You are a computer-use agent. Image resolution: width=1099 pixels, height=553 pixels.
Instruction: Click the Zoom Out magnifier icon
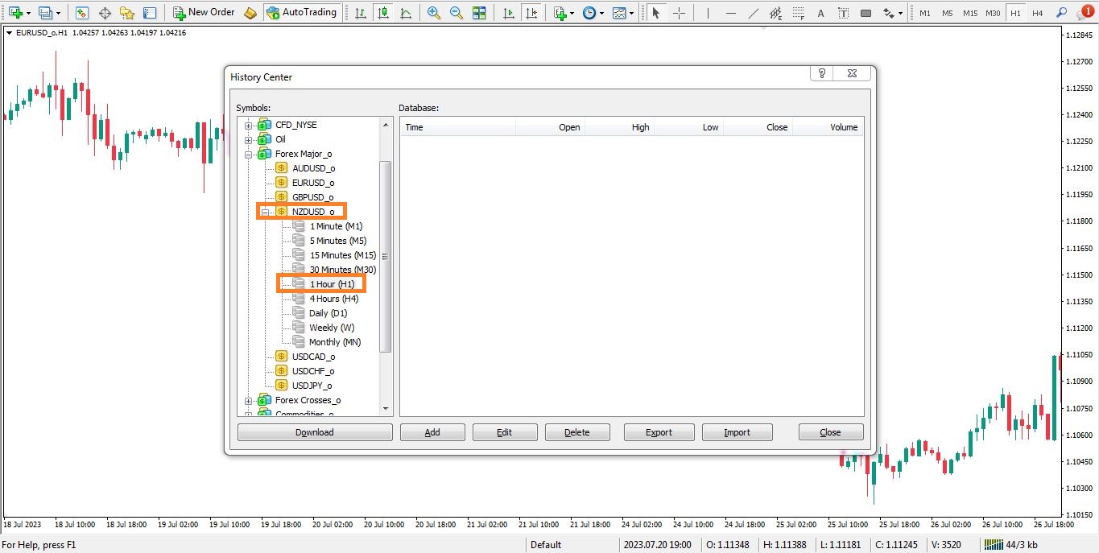click(457, 13)
